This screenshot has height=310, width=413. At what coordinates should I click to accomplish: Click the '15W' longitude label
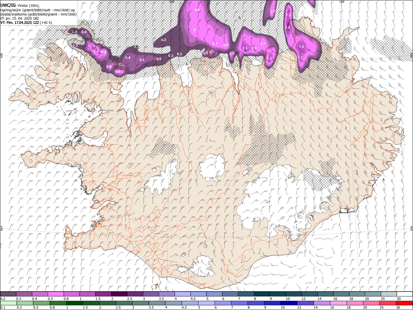pos(341,2)
